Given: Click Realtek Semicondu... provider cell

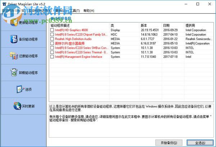Looking at the screenshot, I should point(199,39).
